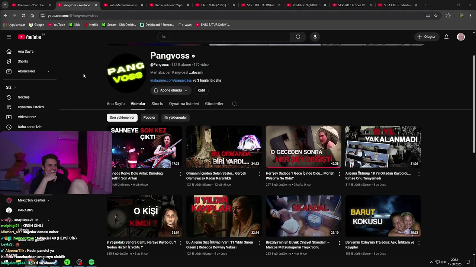Show hidden system tray icons chevron

click(431, 262)
